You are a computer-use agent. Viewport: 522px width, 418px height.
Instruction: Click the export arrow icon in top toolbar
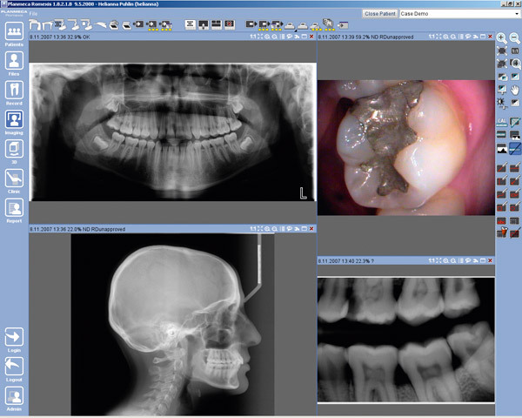[251, 24]
